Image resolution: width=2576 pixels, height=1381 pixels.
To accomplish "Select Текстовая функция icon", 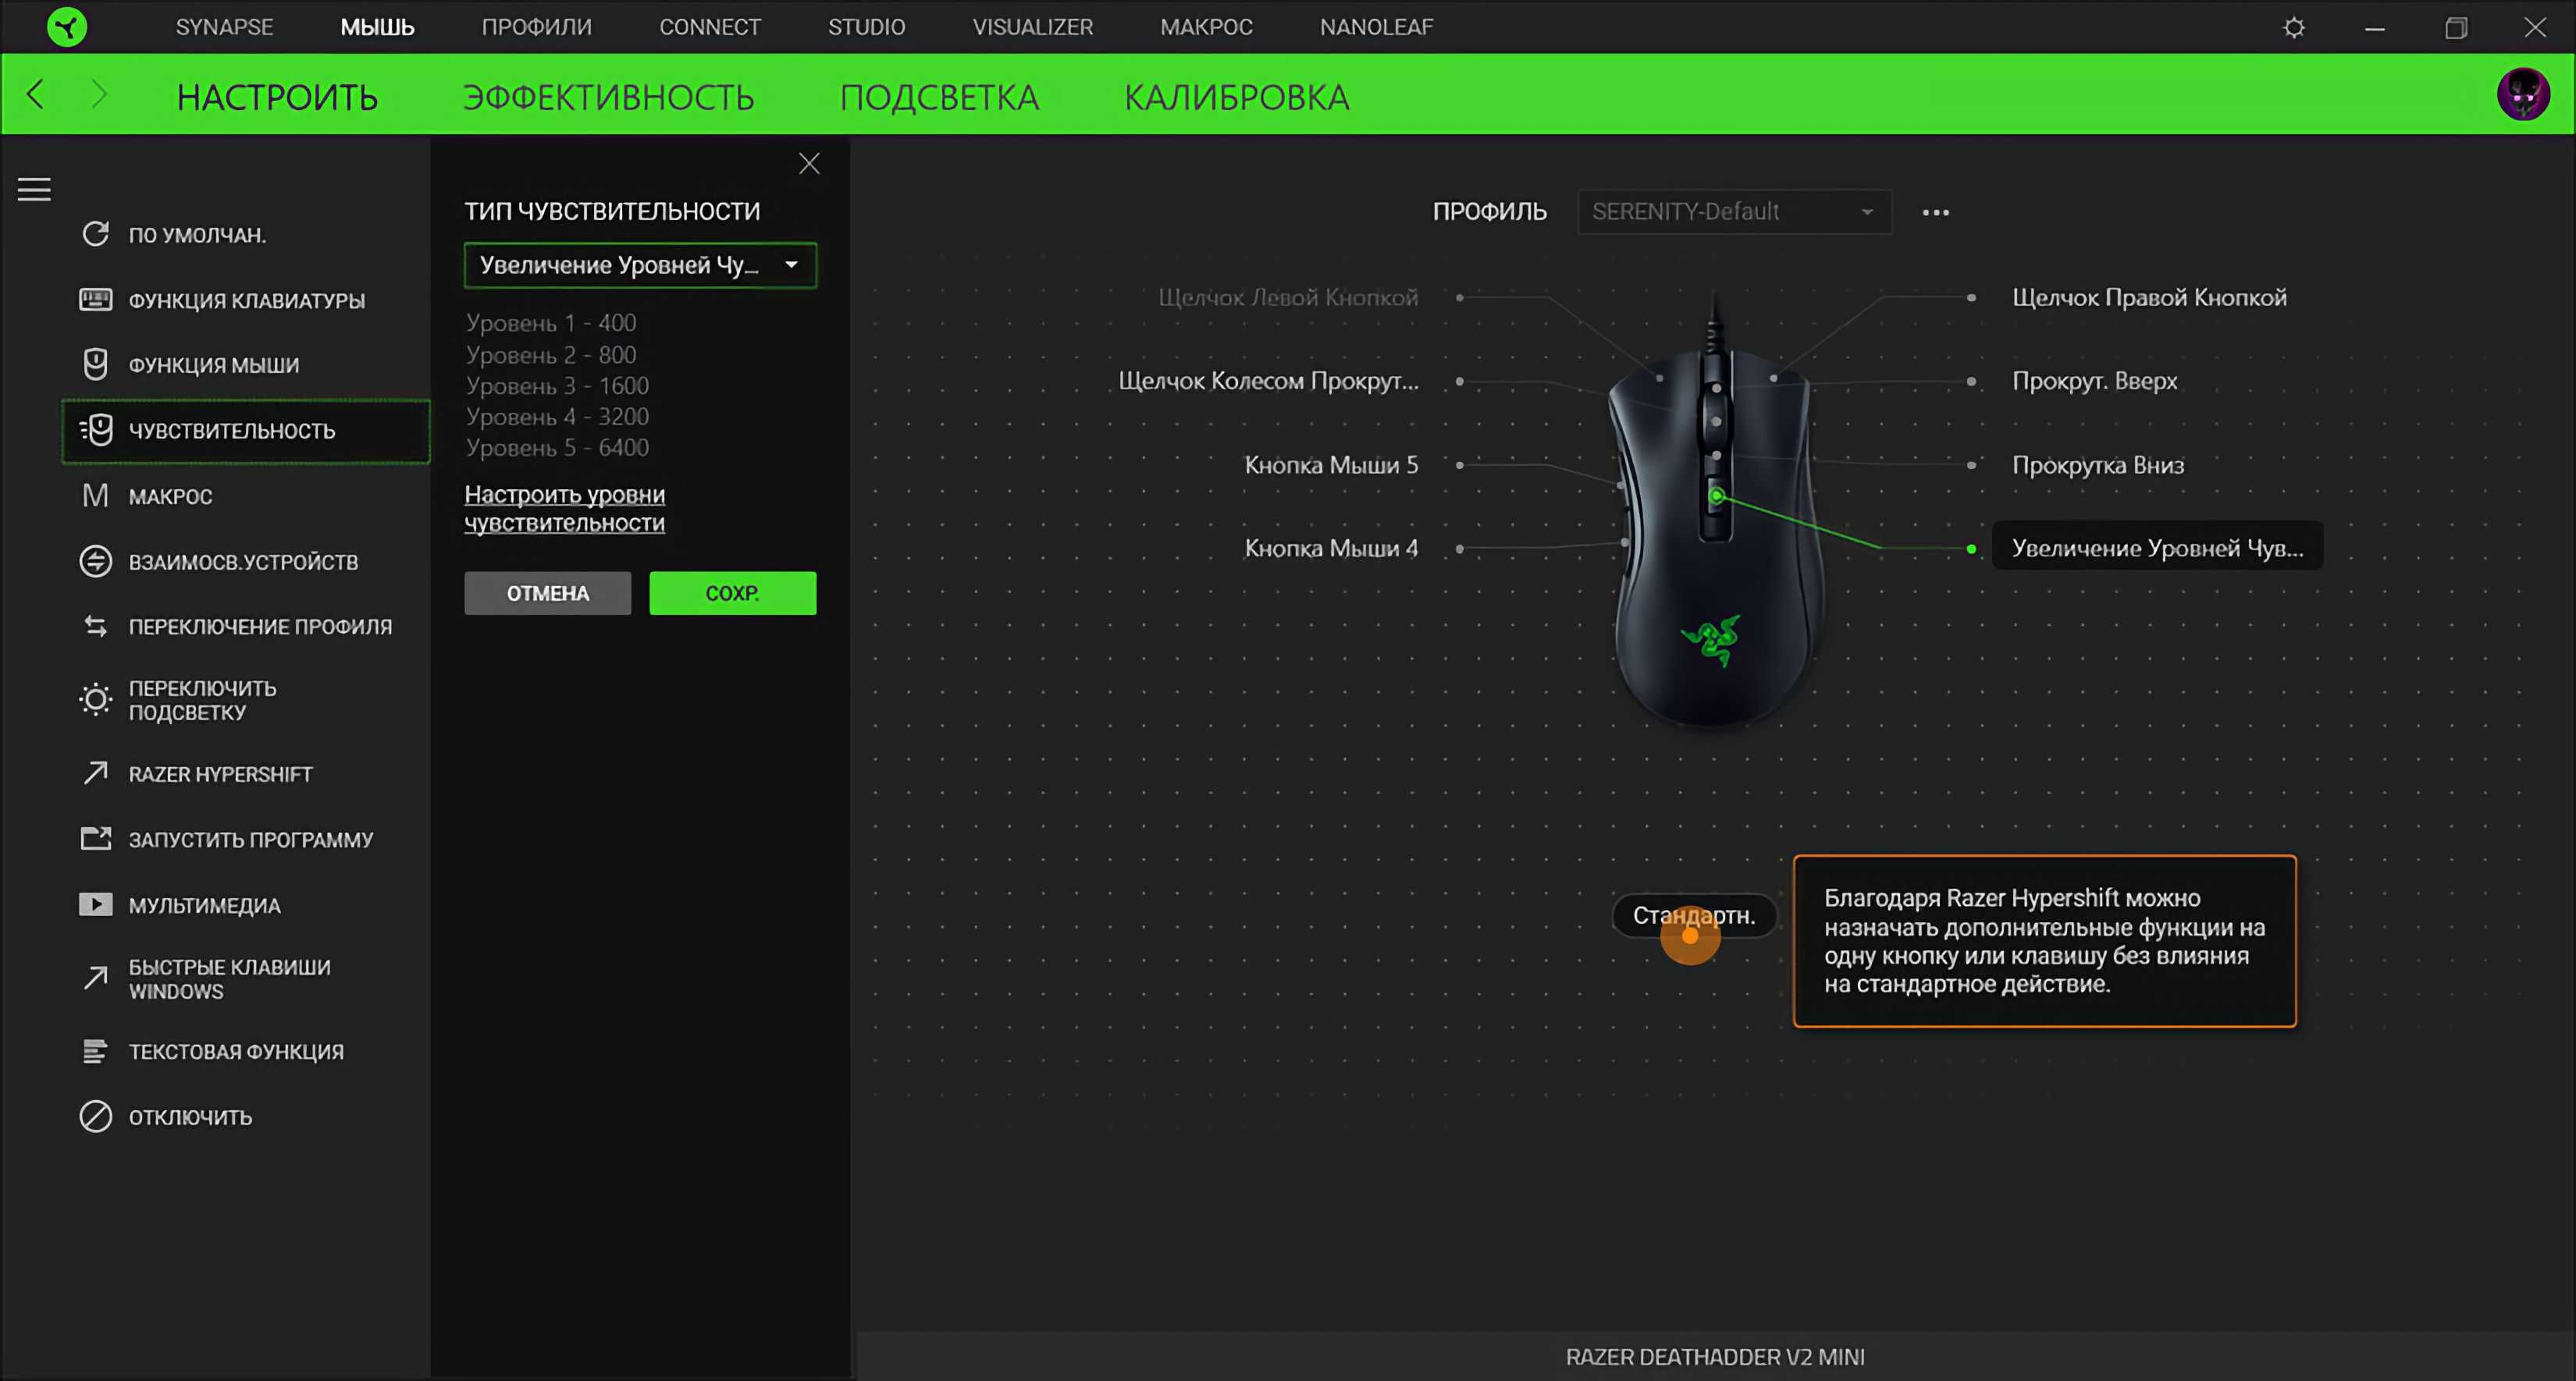I will [x=95, y=1050].
